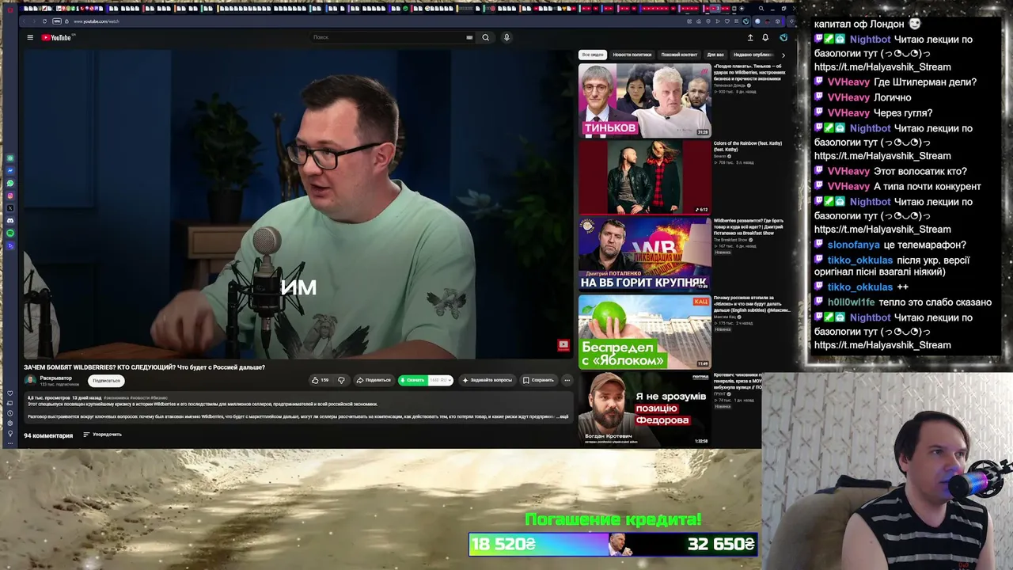Click the YouTube search magnifier button
The image size is (1013, 570).
(486, 37)
